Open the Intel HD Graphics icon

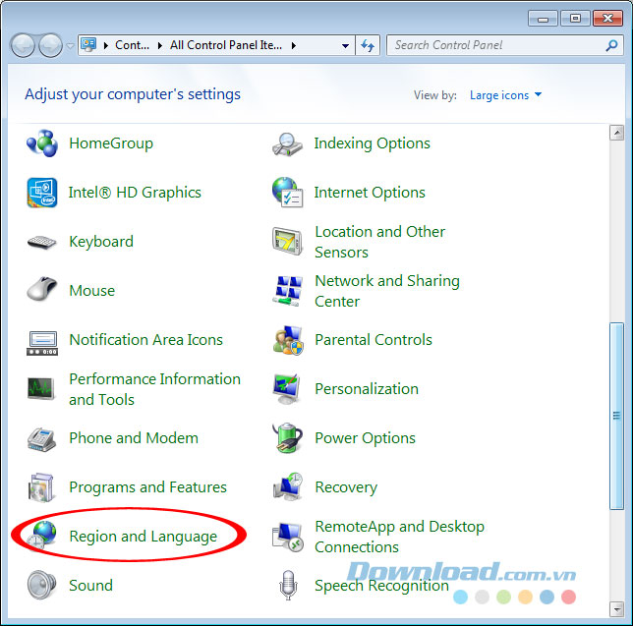click(42, 193)
